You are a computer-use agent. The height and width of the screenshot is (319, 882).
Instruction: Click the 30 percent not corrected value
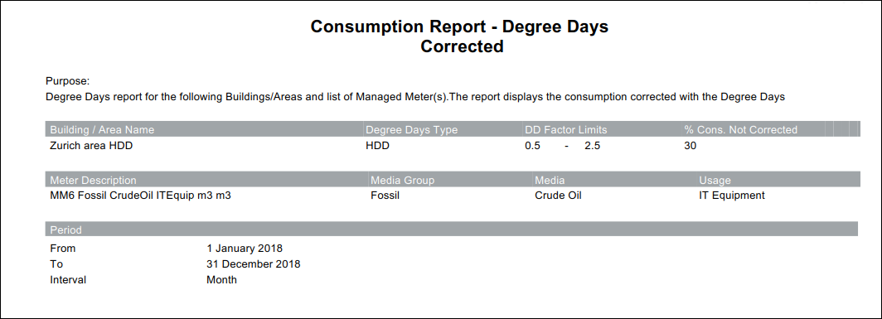click(691, 147)
